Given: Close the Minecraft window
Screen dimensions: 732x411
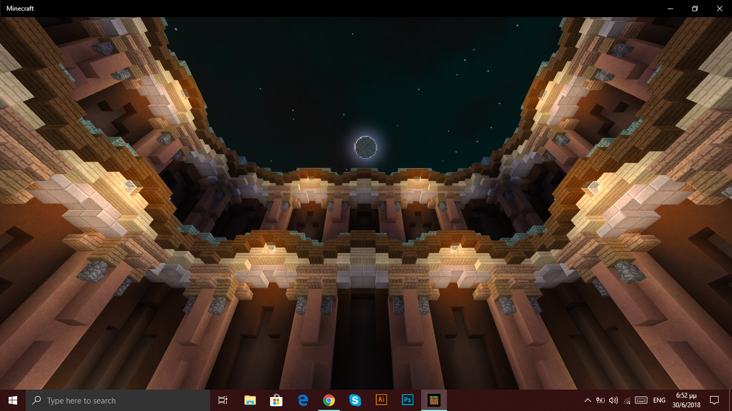Looking at the screenshot, I should point(720,8).
